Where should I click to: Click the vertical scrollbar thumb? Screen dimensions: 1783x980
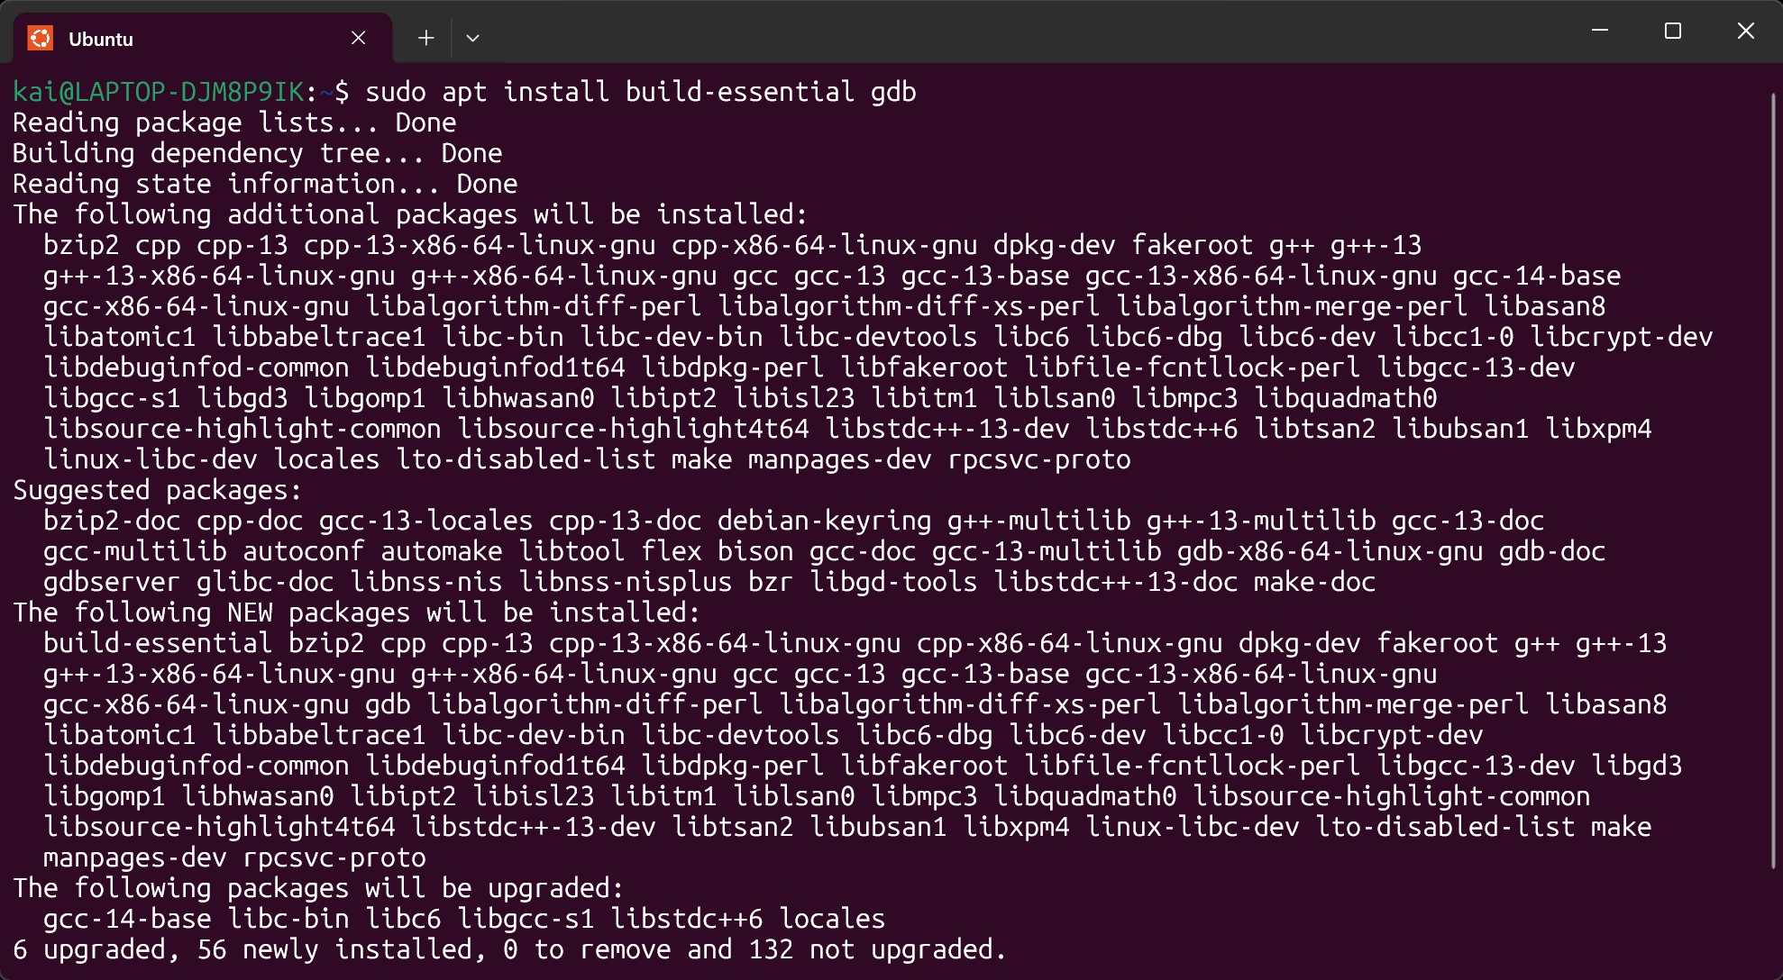click(x=1773, y=477)
